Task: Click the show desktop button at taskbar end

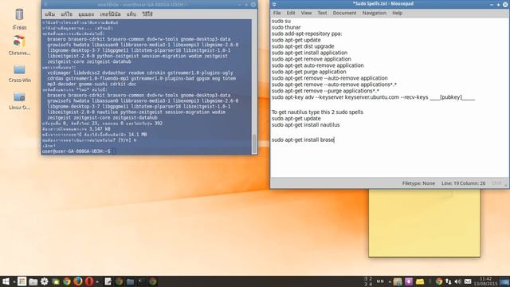Action: tap(504, 281)
